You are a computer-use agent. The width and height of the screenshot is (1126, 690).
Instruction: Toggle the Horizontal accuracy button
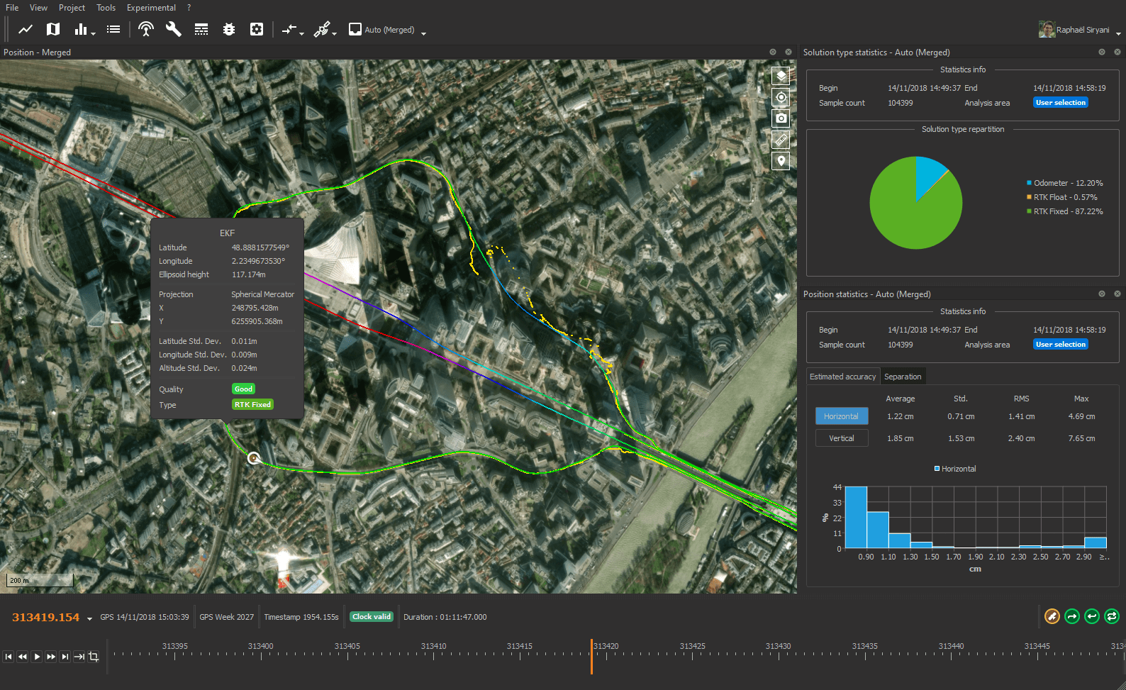coord(841,416)
